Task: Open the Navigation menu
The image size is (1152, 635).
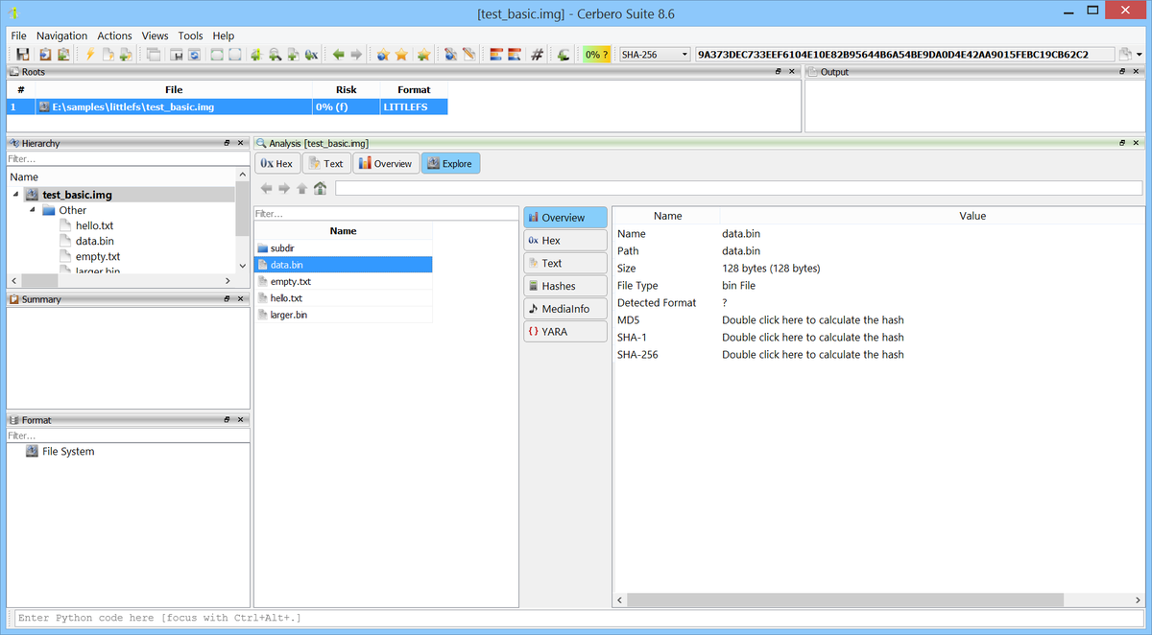Action: pyautogui.click(x=61, y=35)
